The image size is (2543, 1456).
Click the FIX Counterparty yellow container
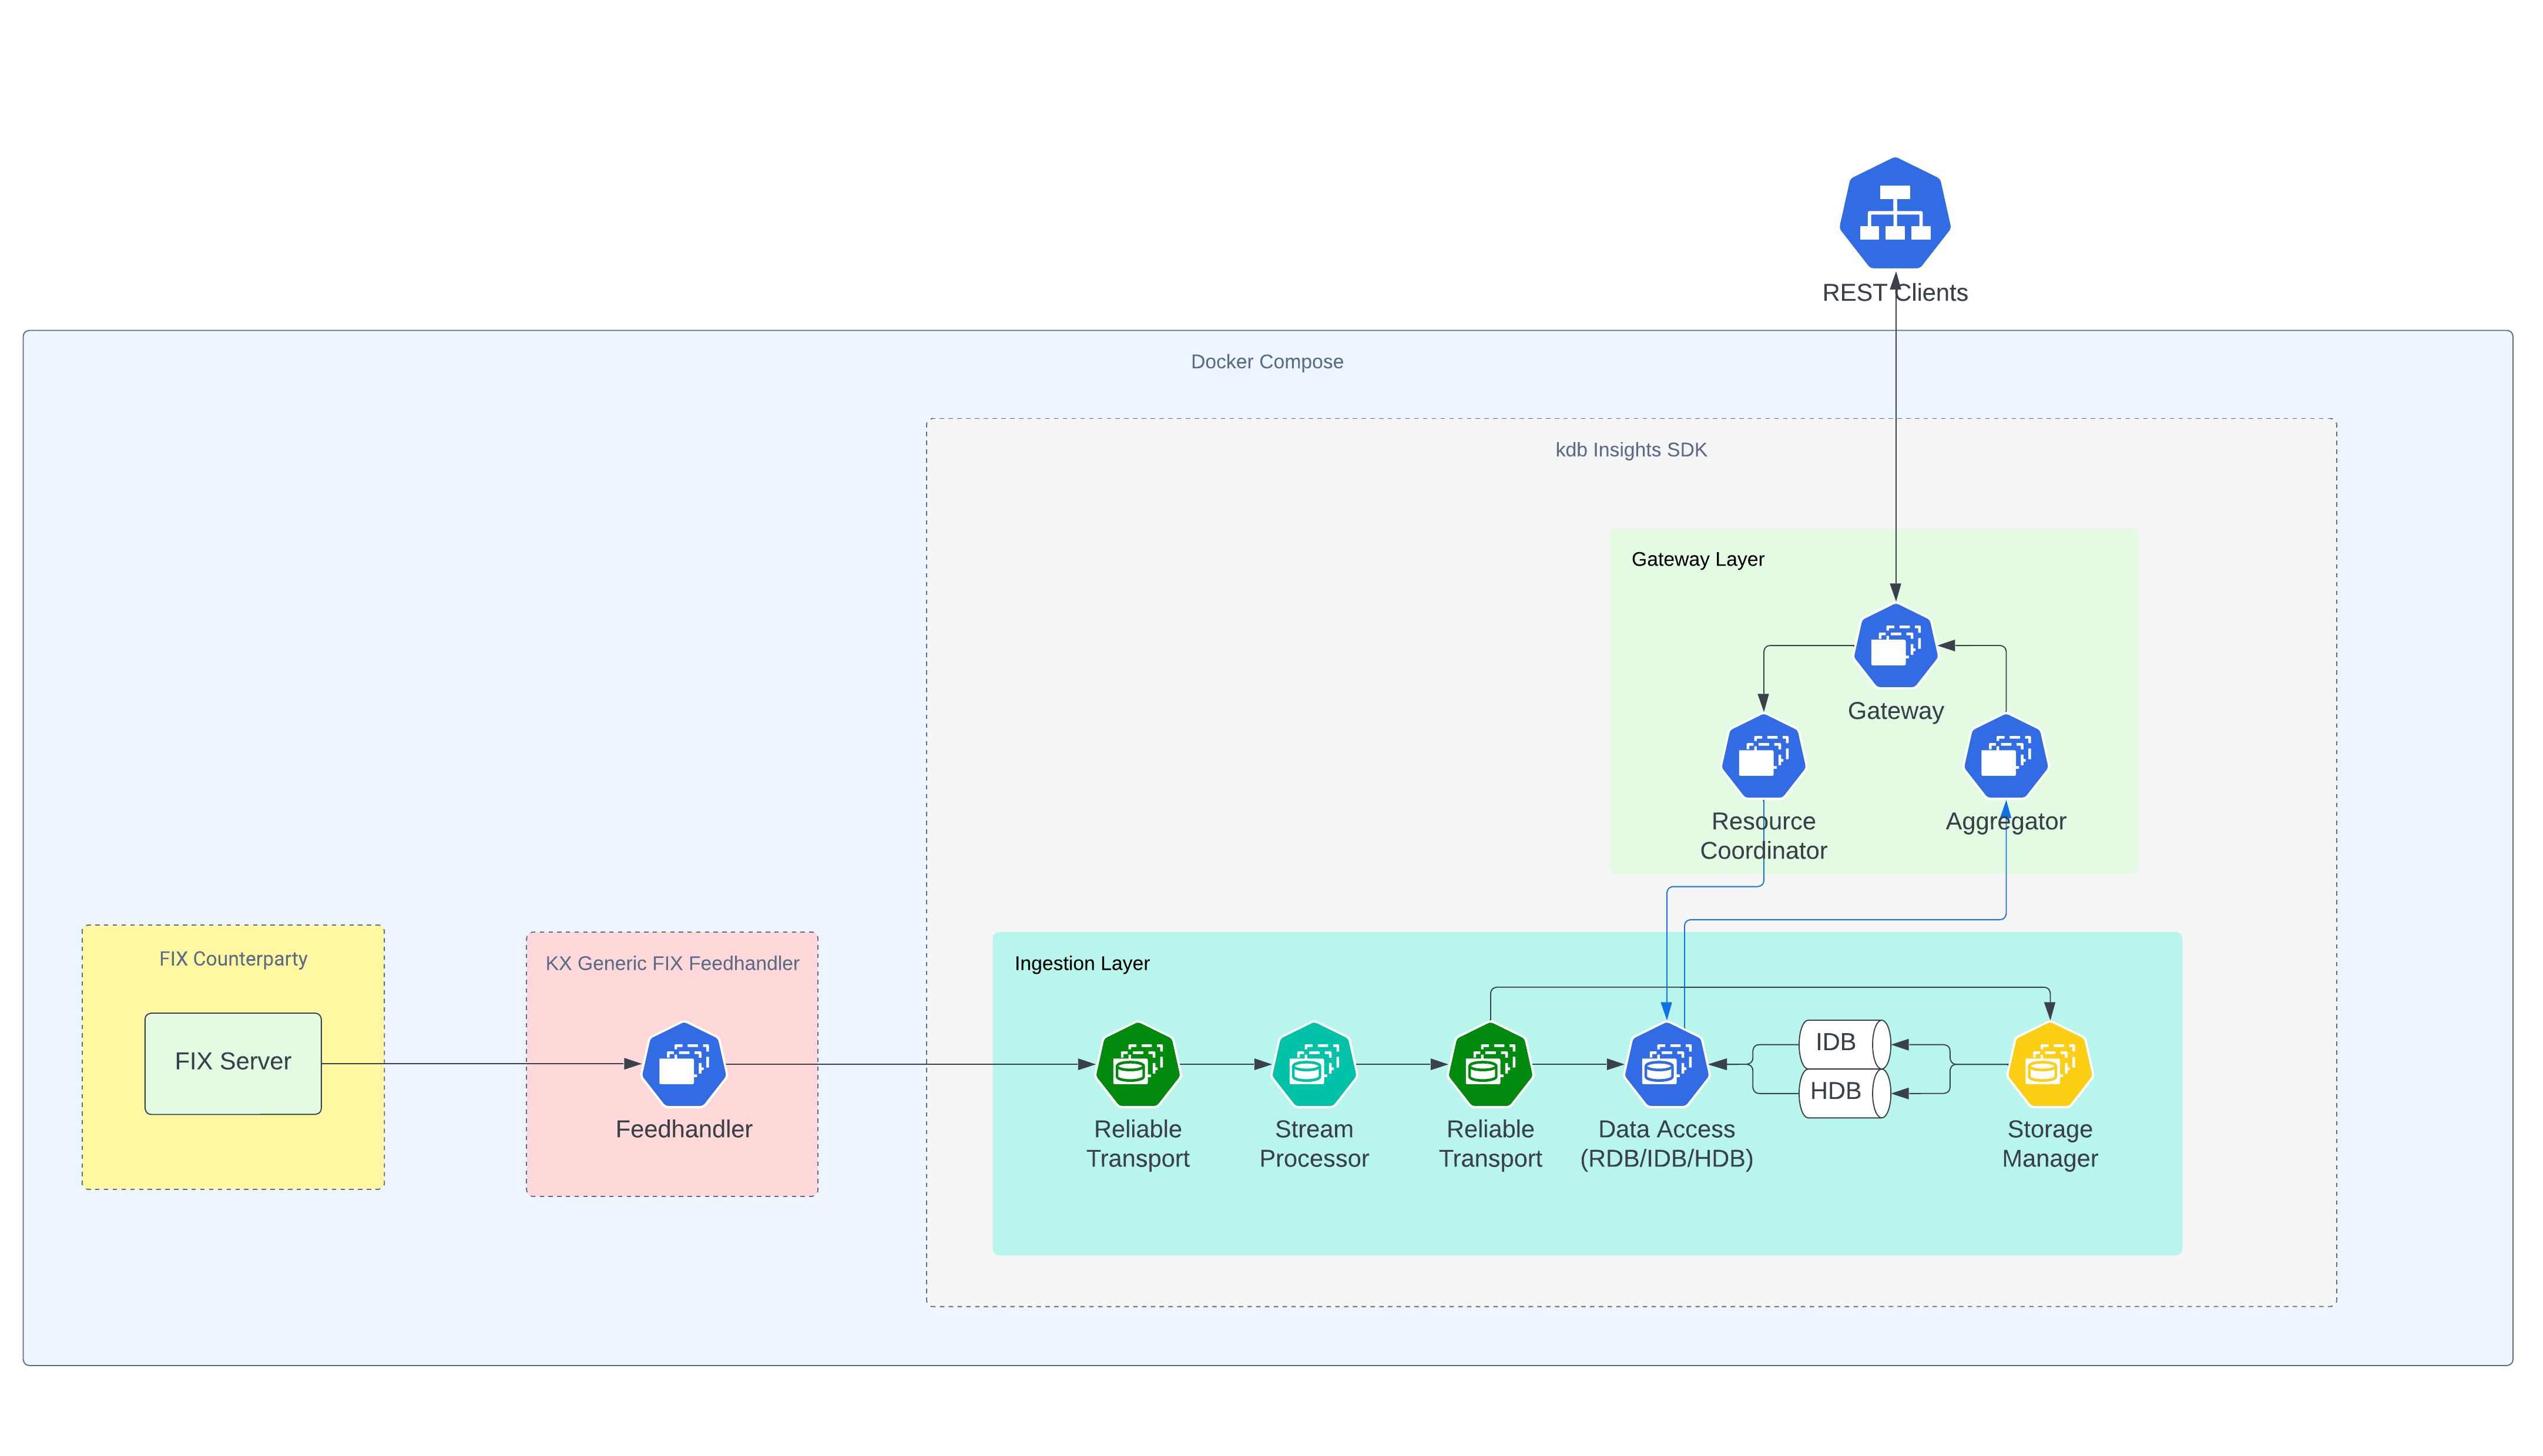232,959
